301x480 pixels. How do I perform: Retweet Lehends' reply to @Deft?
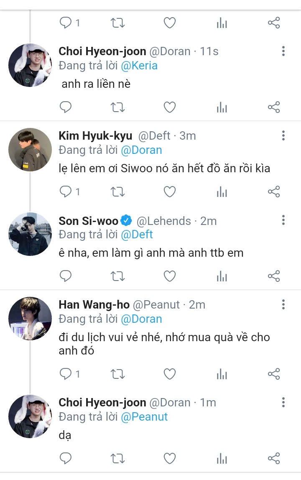click(117, 276)
